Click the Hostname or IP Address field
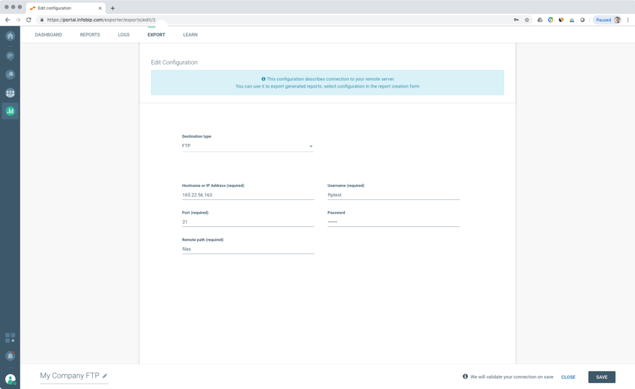635x389 pixels. click(247, 195)
